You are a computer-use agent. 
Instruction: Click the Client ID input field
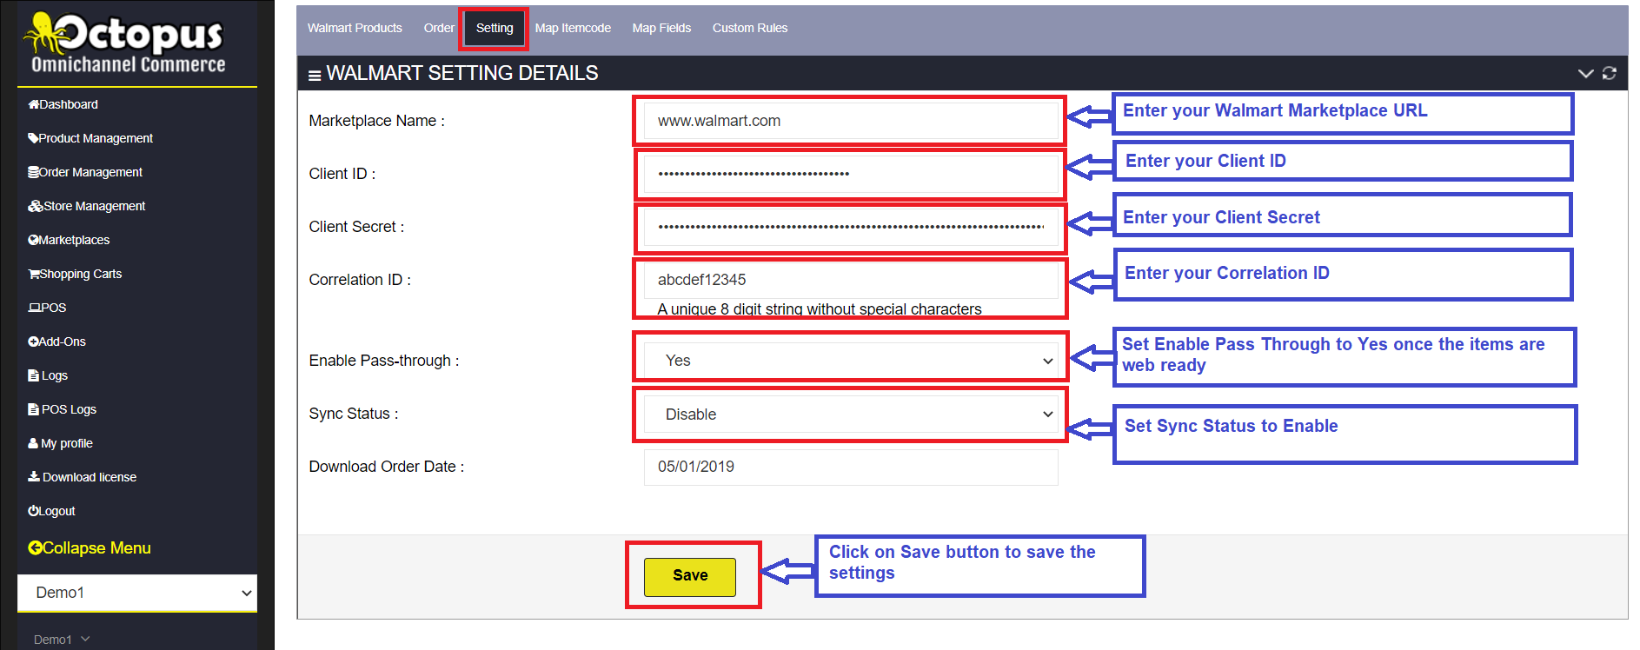[x=851, y=174]
